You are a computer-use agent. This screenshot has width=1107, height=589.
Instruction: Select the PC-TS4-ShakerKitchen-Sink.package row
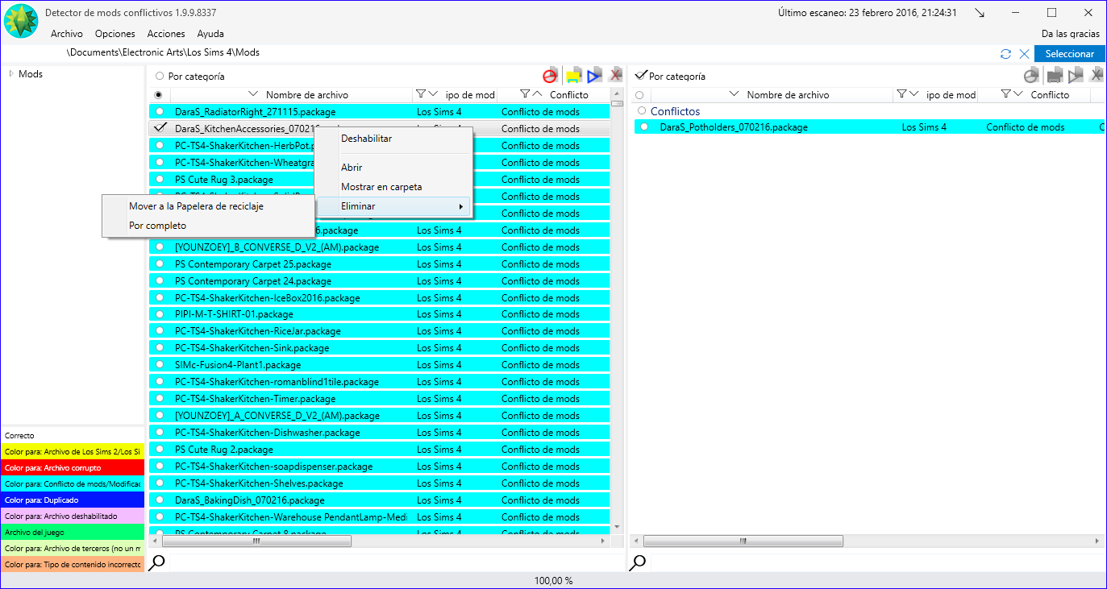click(380, 348)
